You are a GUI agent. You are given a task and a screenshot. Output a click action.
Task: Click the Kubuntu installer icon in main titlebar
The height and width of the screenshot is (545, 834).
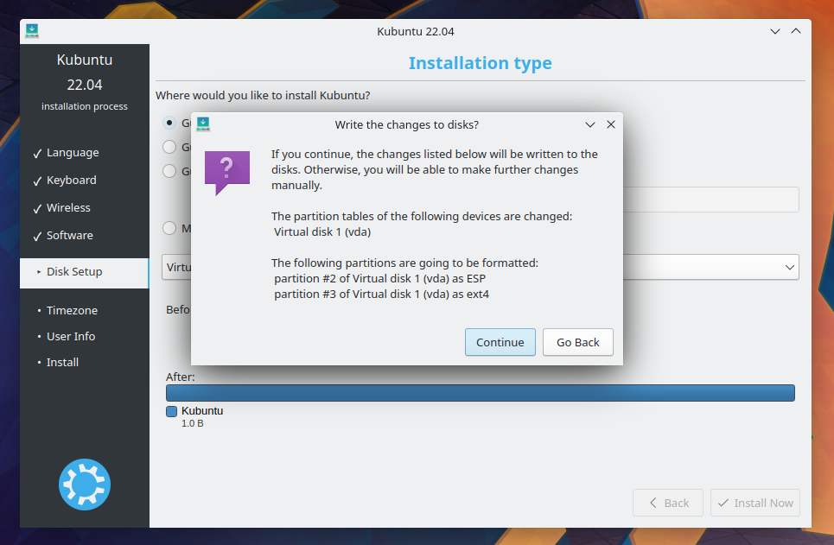click(32, 31)
